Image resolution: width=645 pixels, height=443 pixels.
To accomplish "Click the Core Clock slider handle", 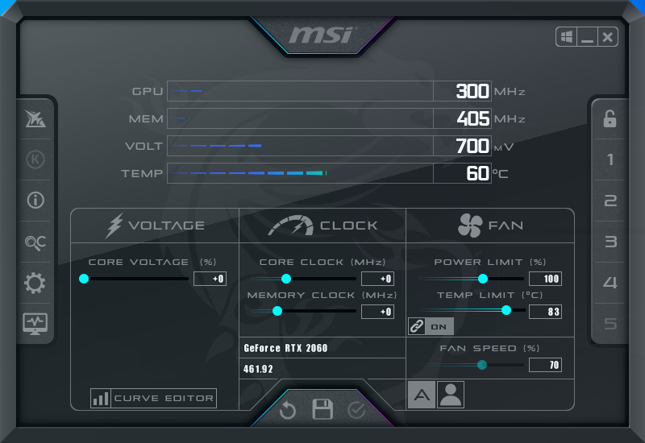I will (x=286, y=279).
